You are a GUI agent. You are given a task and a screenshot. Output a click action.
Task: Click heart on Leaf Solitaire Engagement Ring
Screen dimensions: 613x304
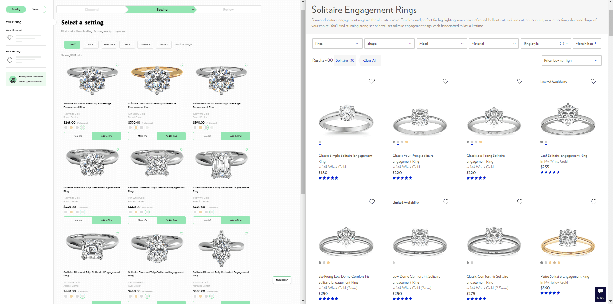click(x=593, y=81)
